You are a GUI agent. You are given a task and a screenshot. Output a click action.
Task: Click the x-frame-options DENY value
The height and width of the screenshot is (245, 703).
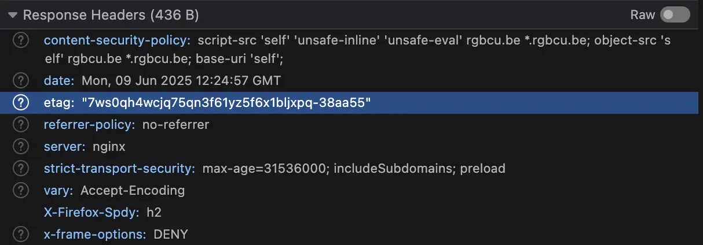[171, 235]
